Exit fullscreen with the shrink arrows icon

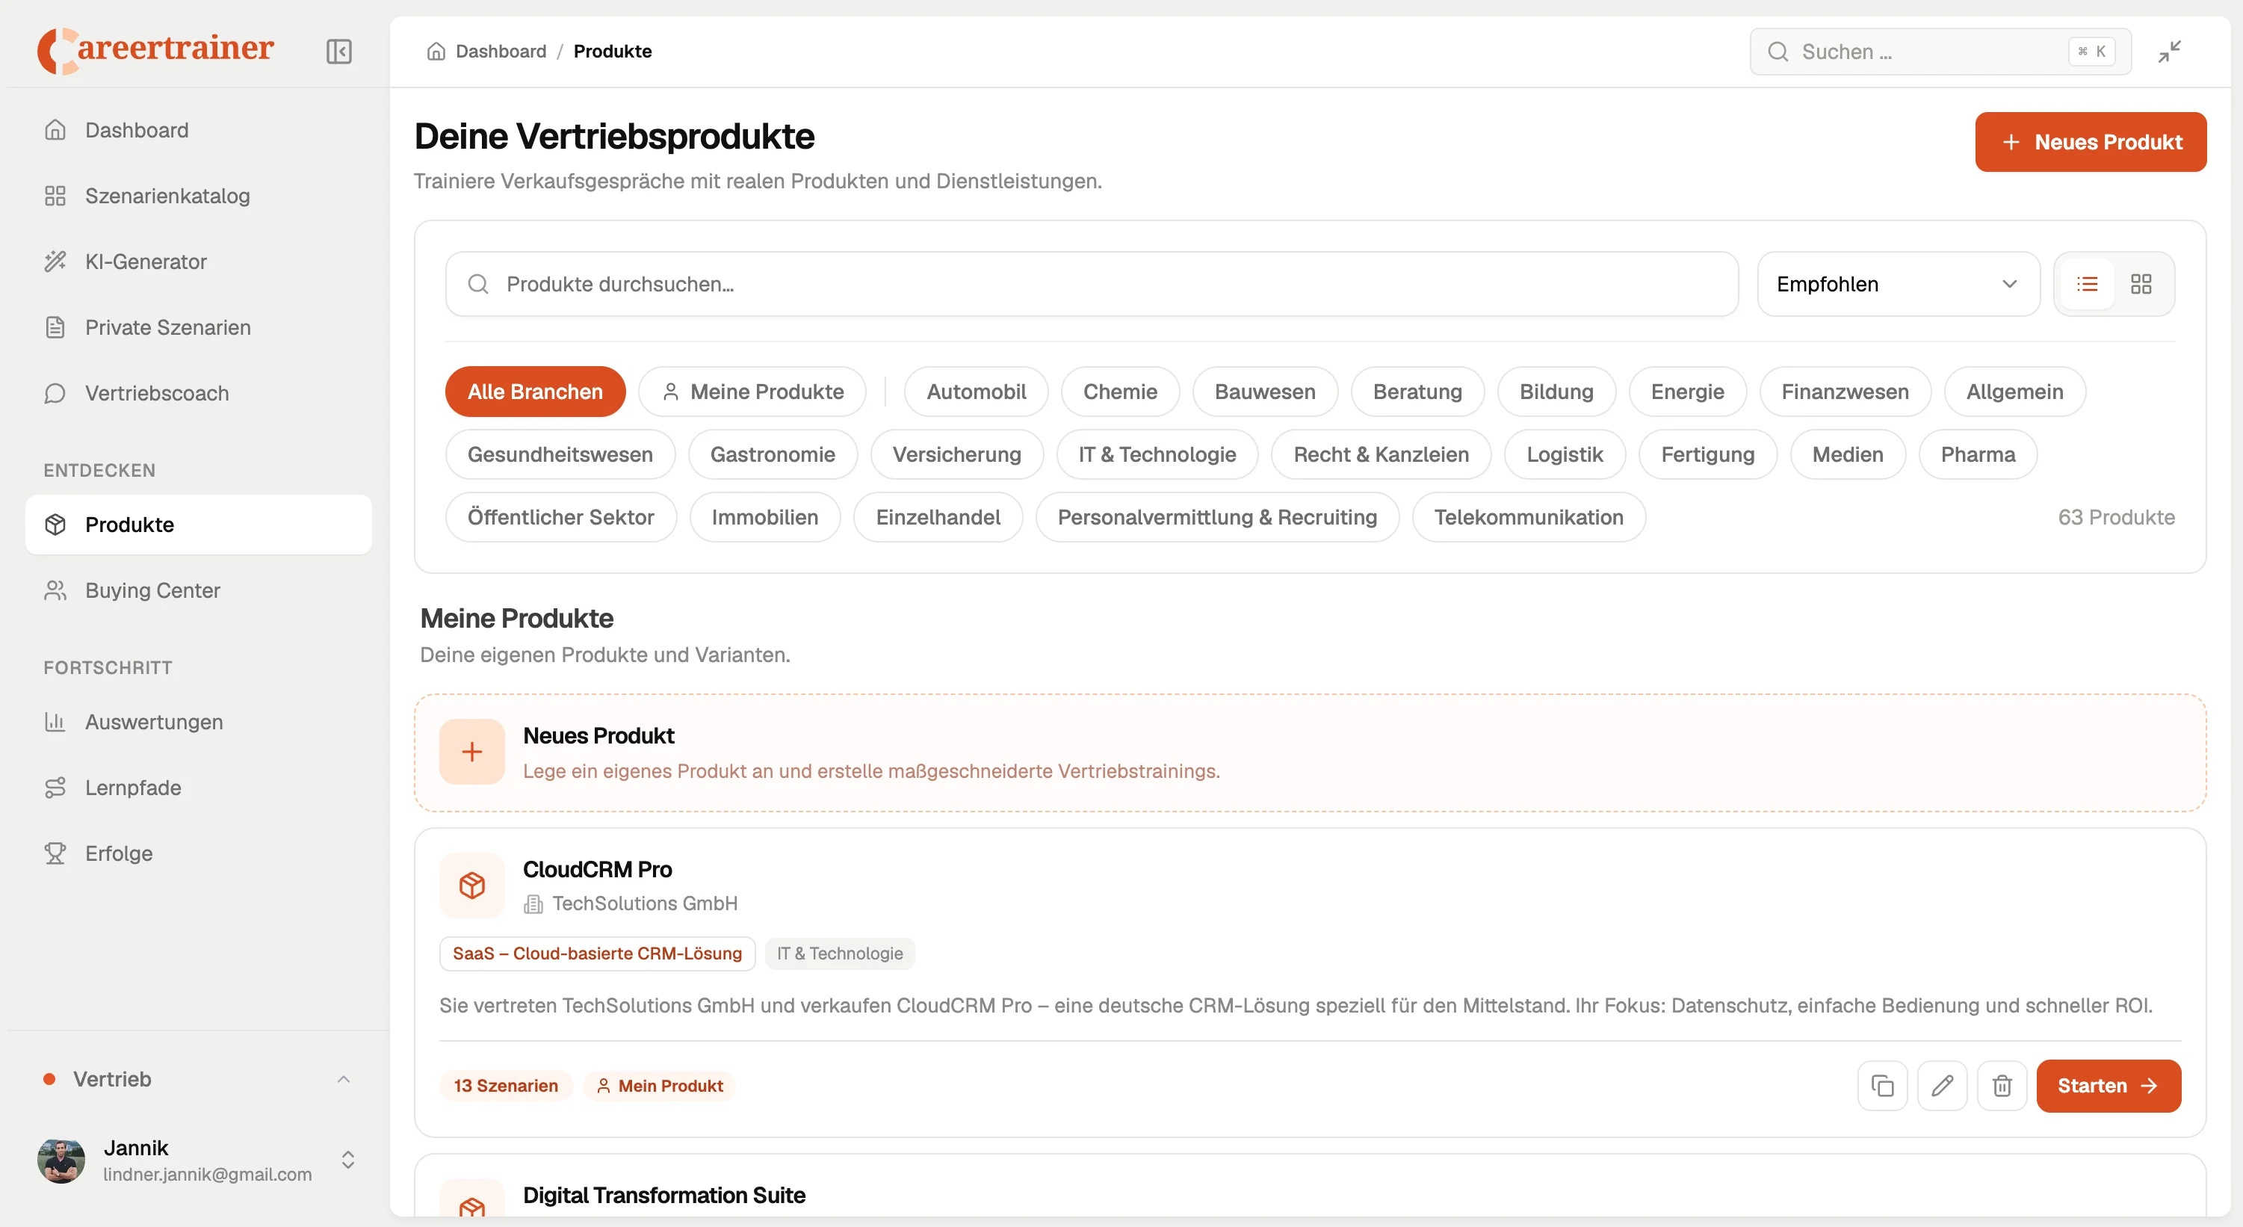point(2169,52)
